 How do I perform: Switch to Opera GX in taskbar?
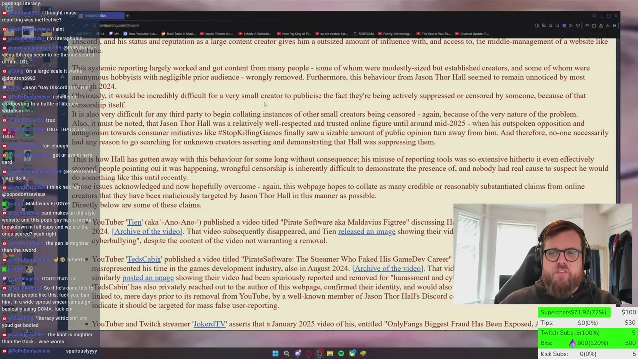[x=309, y=353]
